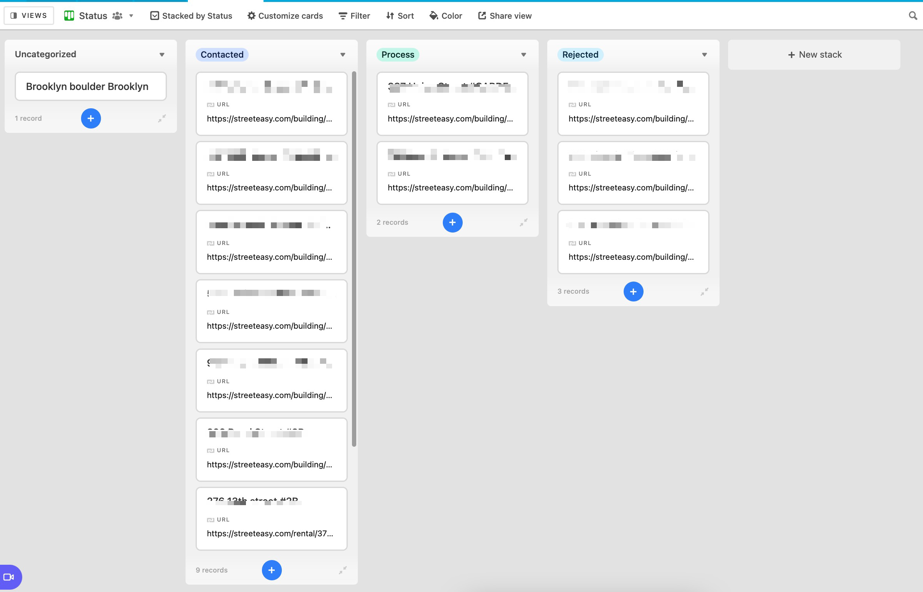Open the first Contacted card's streeteasy URL
This screenshot has width=923, height=592.
pos(269,119)
